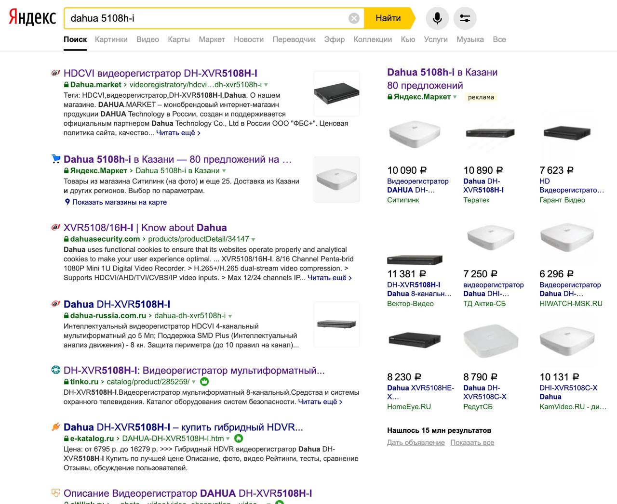617x504 pixels.
Task: Click map pin icon for store map
Action: tap(67, 202)
